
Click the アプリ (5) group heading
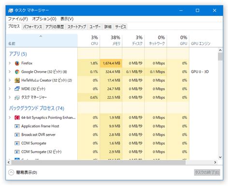18,54
